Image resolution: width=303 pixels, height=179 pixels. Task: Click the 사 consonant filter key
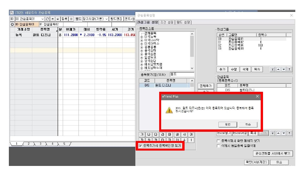coord(184,134)
